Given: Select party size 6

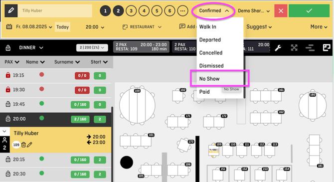Looking at the screenshot, I should (170, 10).
